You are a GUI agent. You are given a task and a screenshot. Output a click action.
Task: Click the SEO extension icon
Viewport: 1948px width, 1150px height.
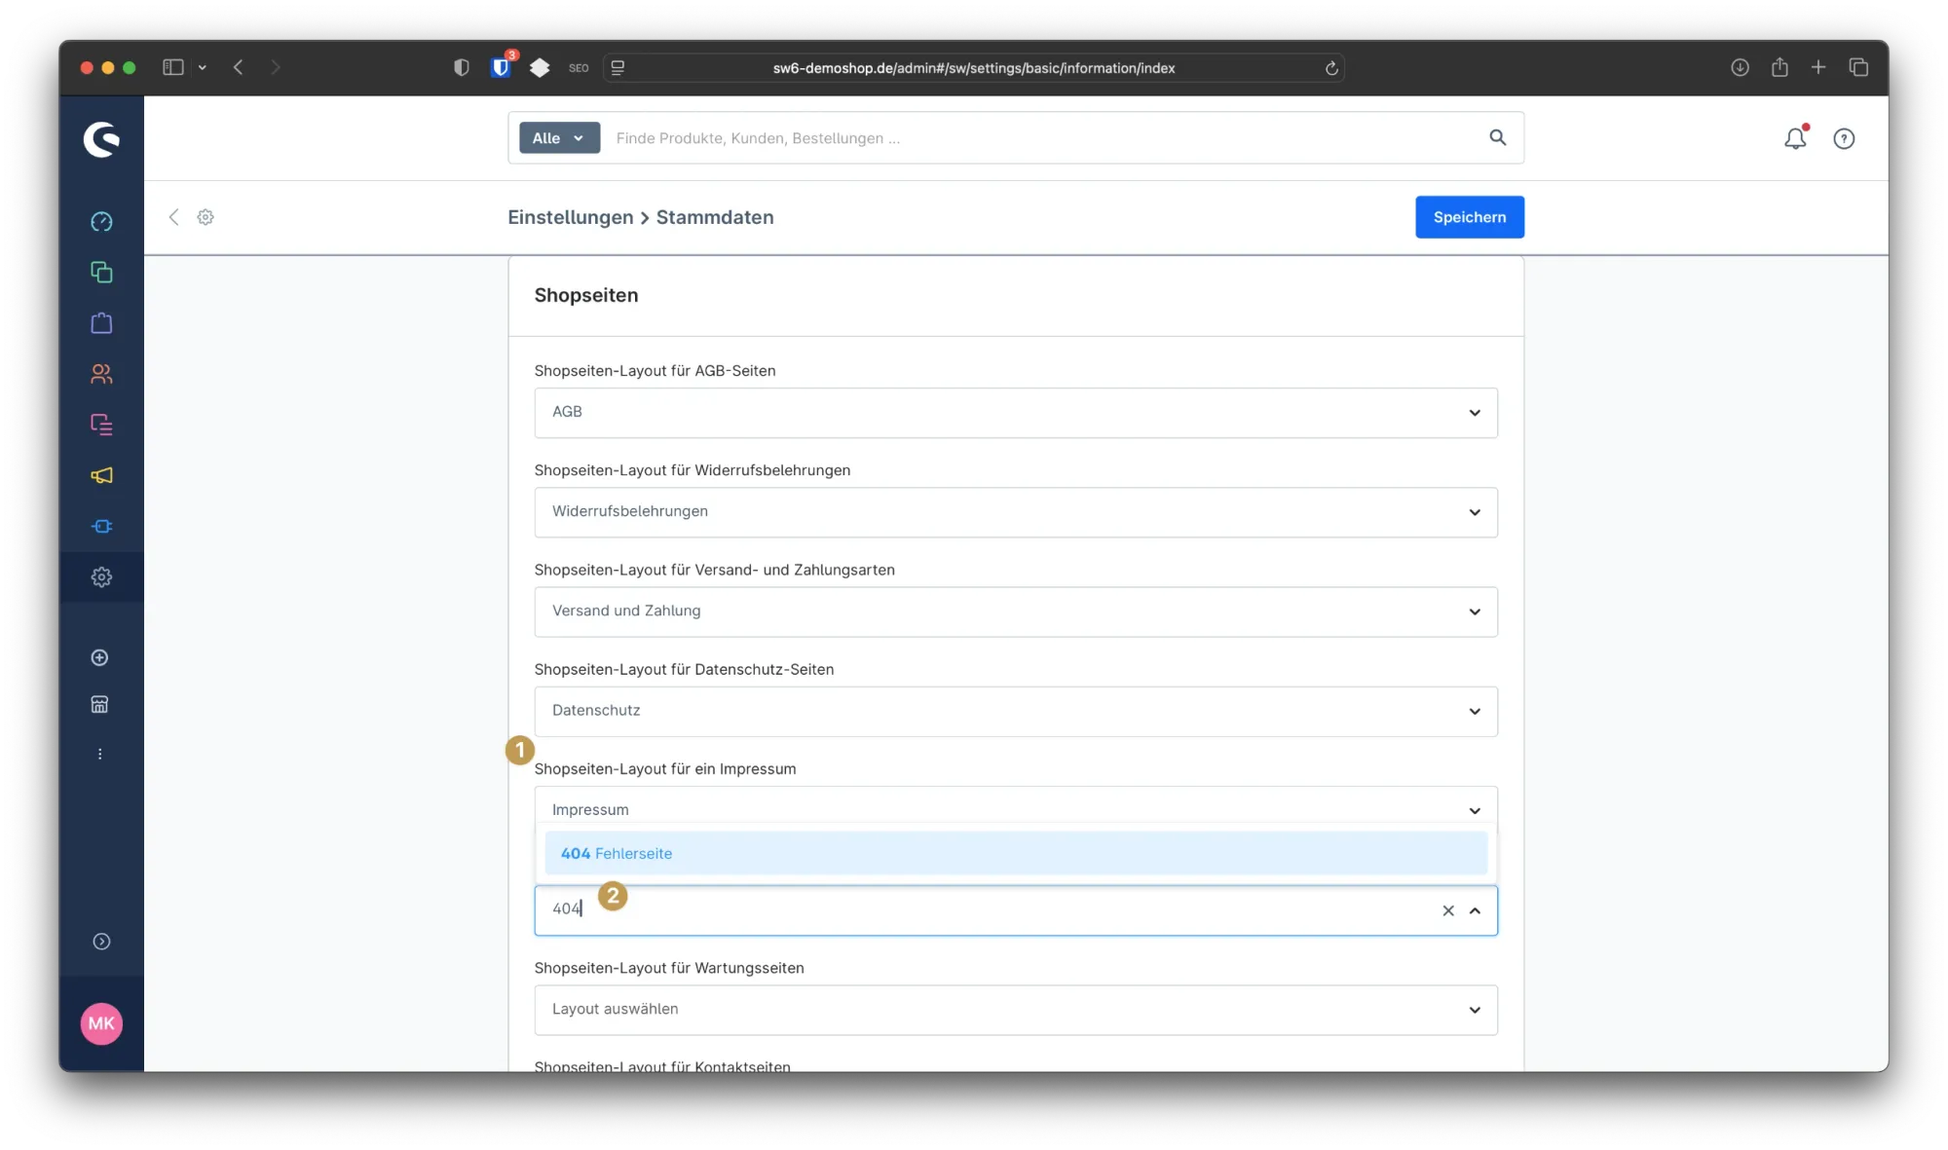pyautogui.click(x=579, y=68)
